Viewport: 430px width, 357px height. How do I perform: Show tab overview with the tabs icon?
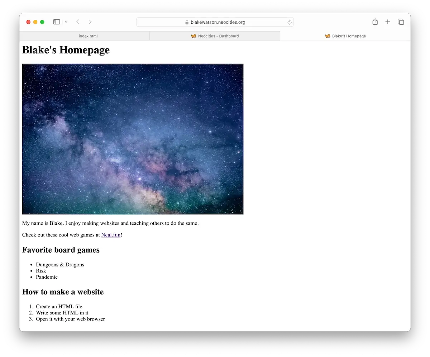(x=401, y=22)
